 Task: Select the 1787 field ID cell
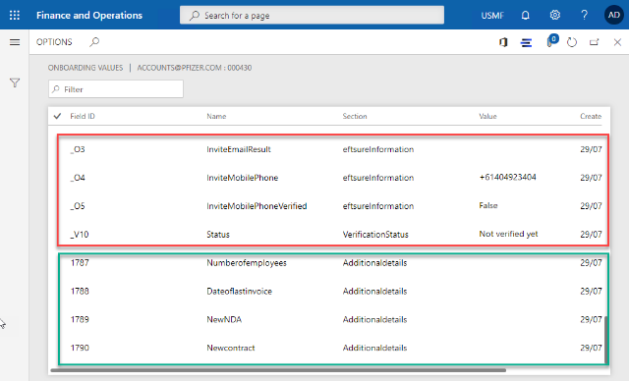[80, 263]
